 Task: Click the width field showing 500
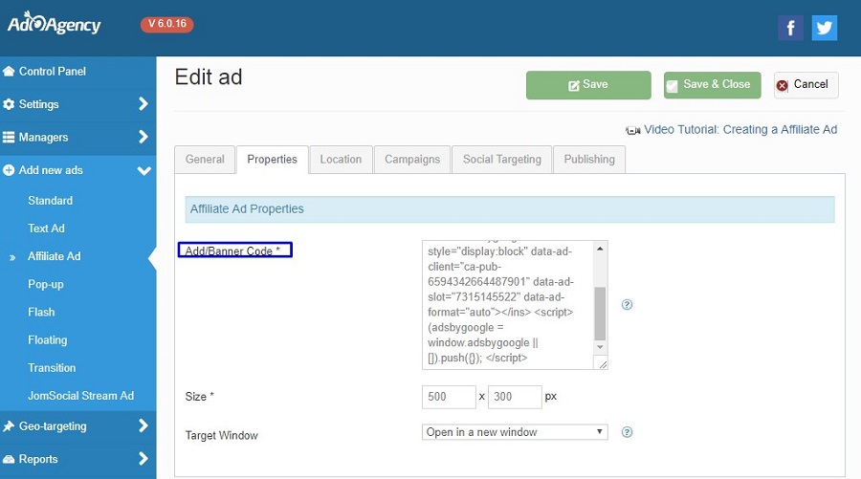(449, 397)
